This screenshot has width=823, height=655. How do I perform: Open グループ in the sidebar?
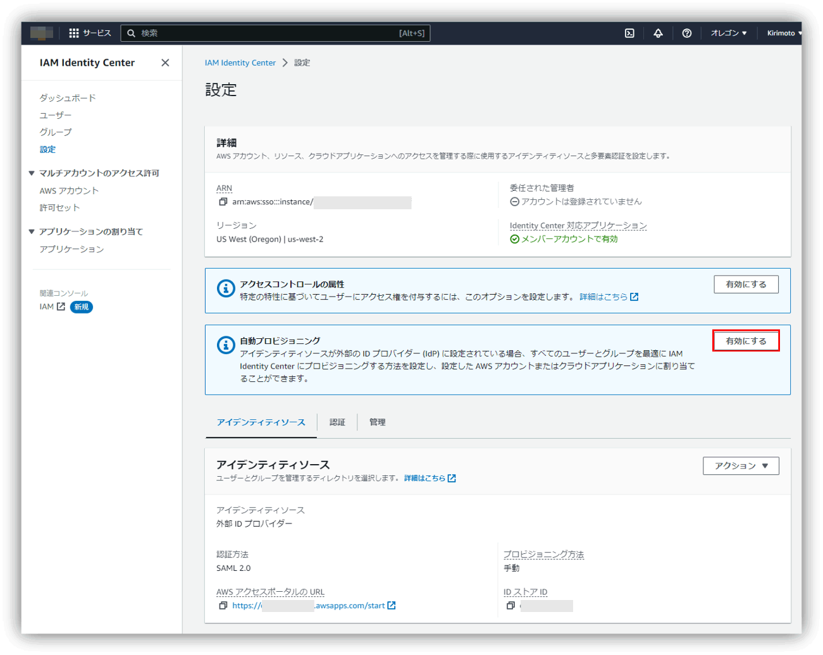(56, 132)
